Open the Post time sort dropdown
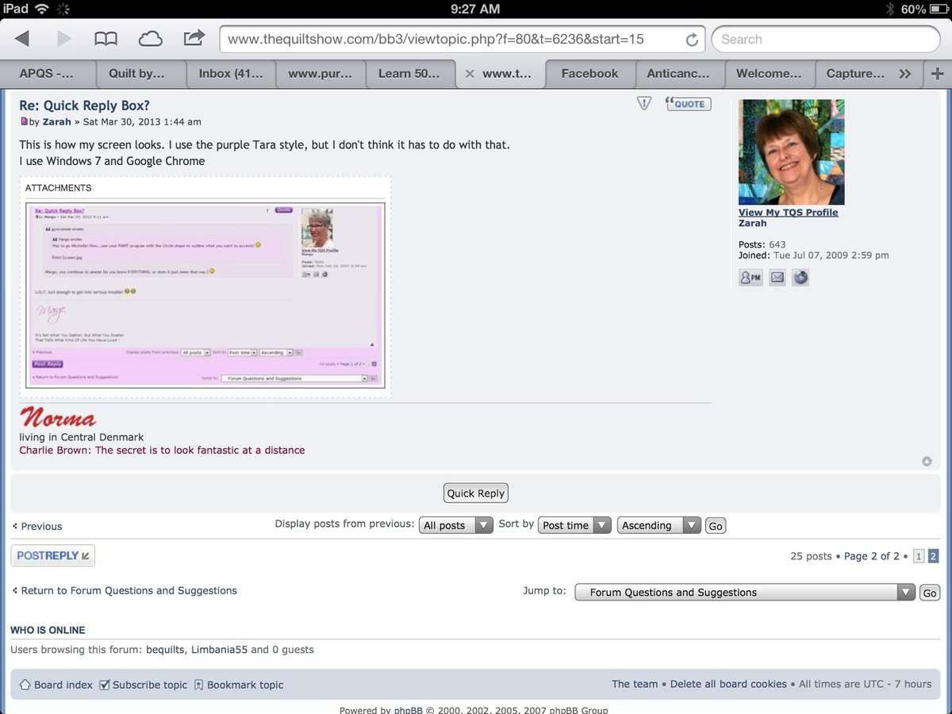Screen dimensions: 952x714 pyautogui.click(x=574, y=525)
